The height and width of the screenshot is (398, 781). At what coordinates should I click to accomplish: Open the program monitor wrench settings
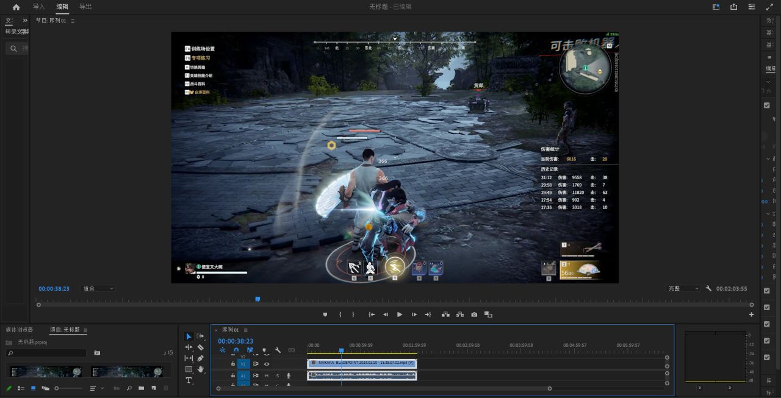click(708, 288)
